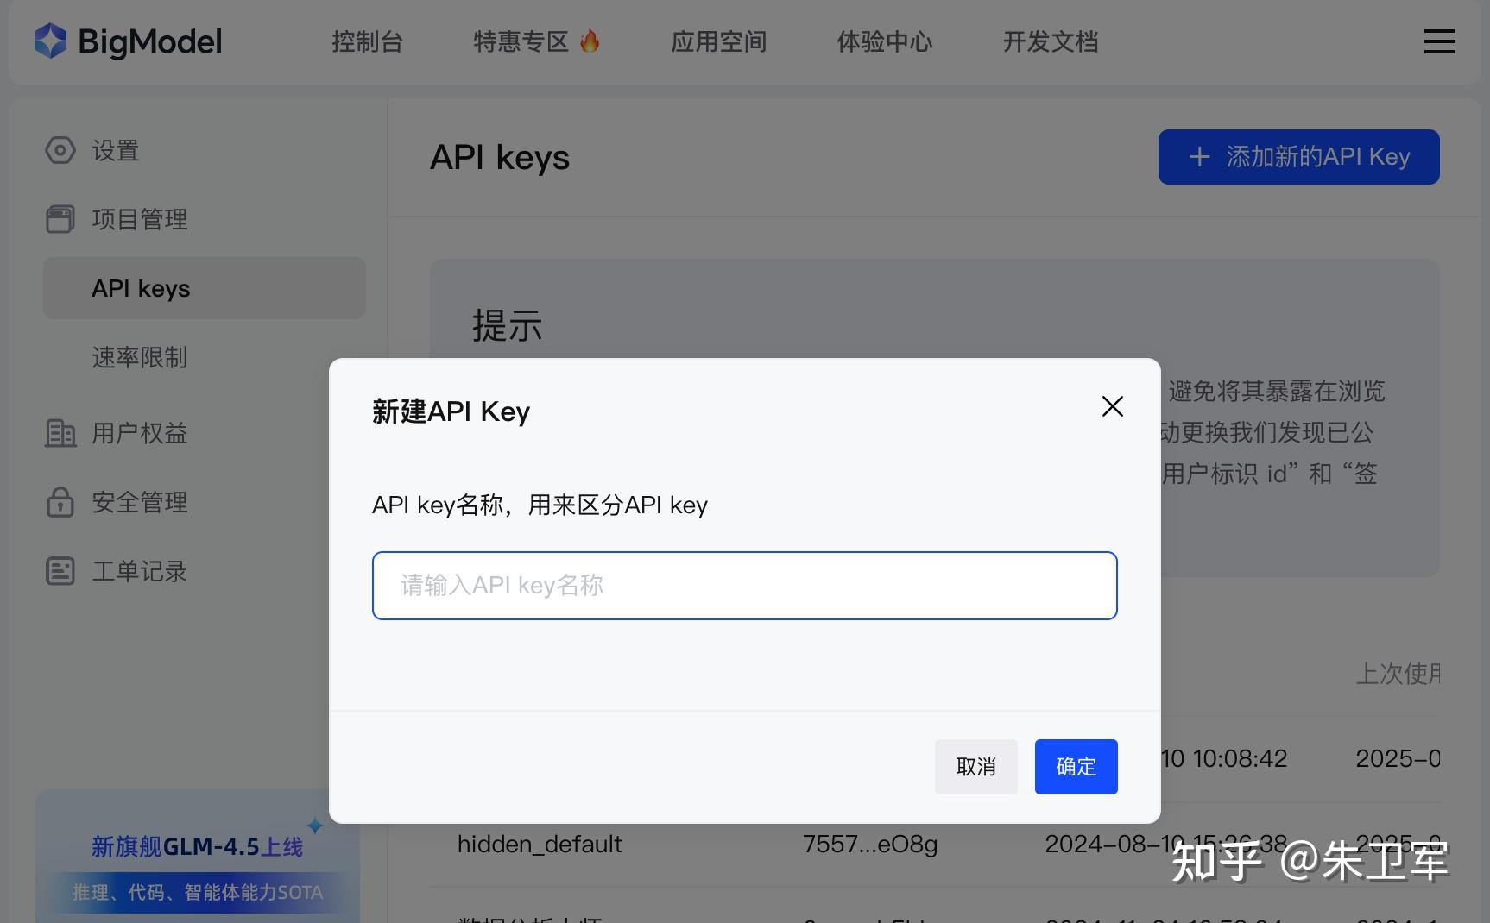The width and height of the screenshot is (1490, 923).
Task: Select the 速率限制 rate limit item
Action: pyautogui.click(x=140, y=358)
